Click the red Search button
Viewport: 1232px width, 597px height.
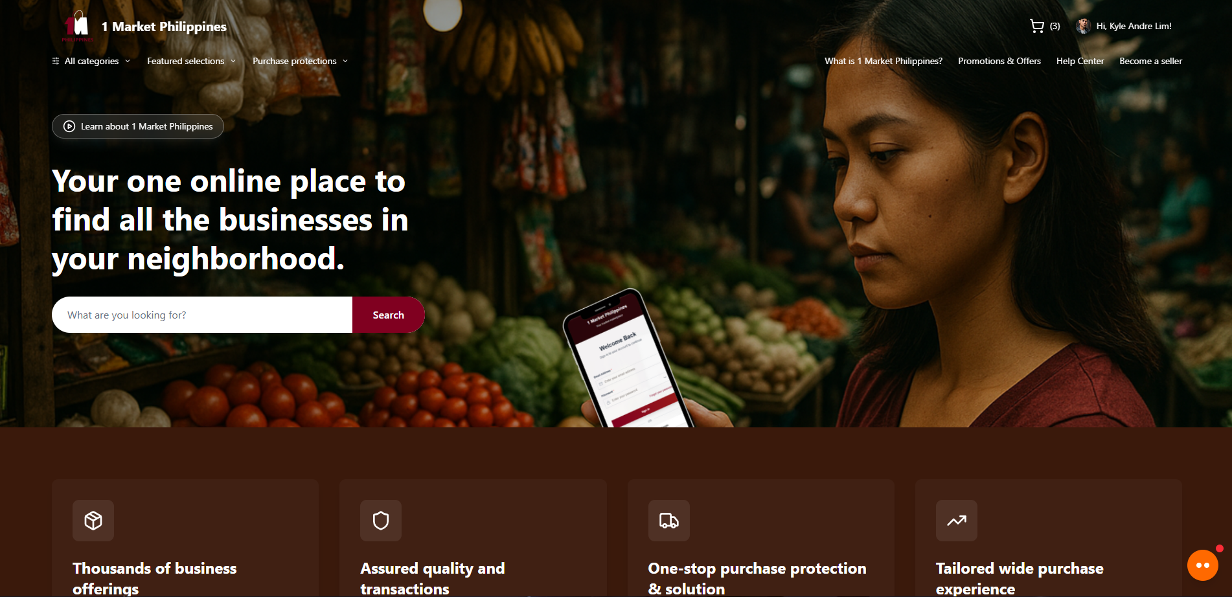click(389, 315)
